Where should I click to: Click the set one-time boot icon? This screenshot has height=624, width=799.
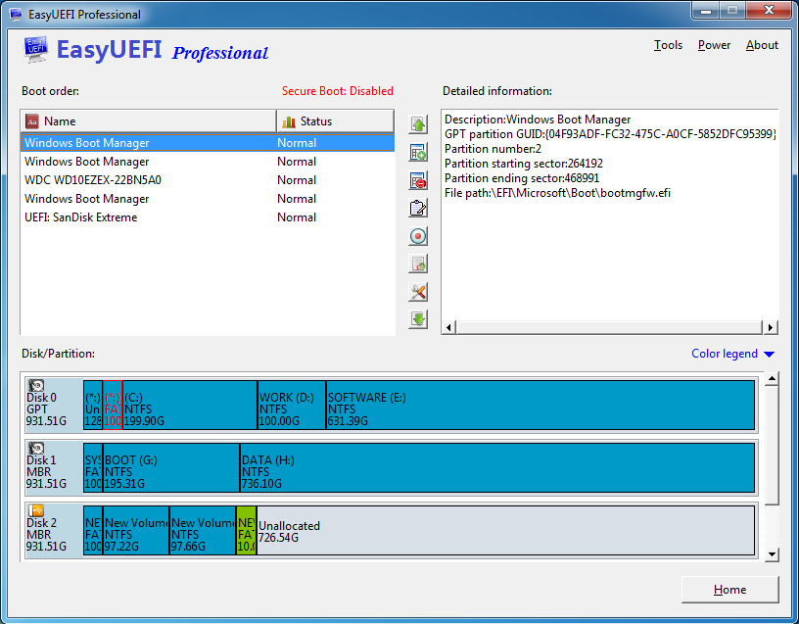[x=418, y=236]
